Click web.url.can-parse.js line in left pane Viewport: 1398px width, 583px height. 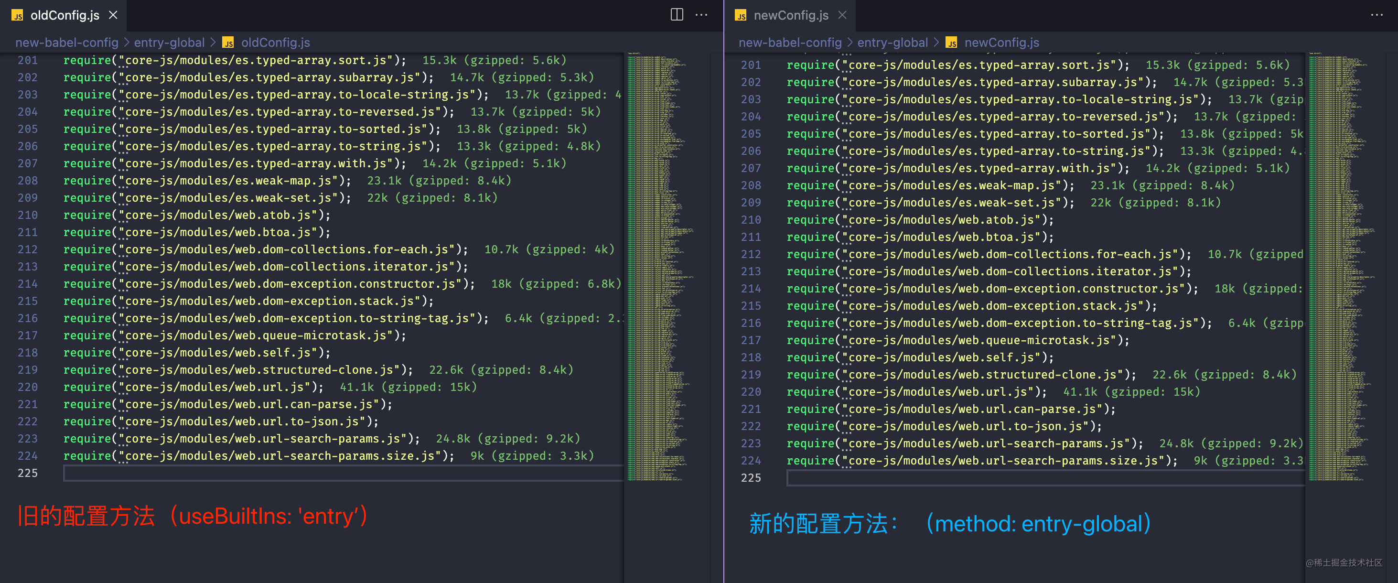click(x=228, y=404)
